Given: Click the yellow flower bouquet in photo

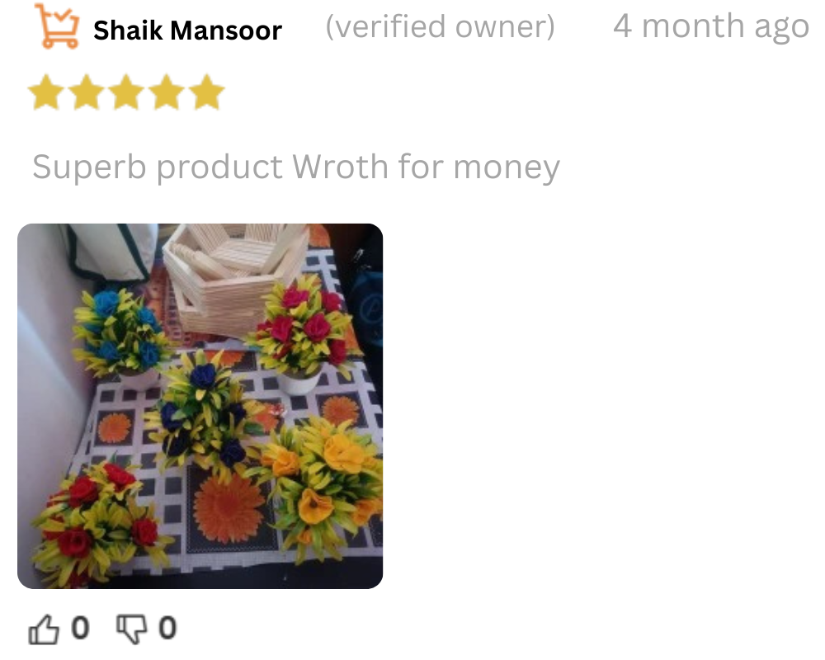Looking at the screenshot, I should tap(323, 484).
